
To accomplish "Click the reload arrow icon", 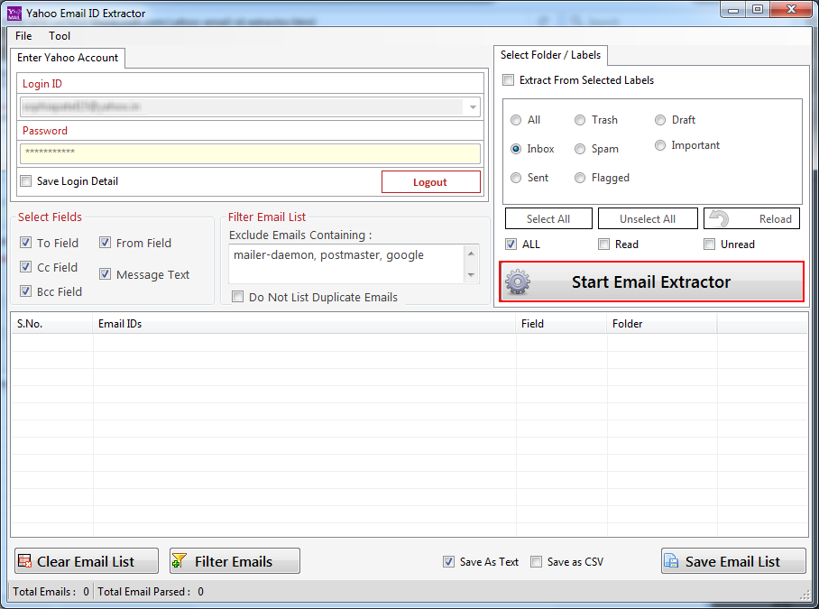I will [719, 218].
